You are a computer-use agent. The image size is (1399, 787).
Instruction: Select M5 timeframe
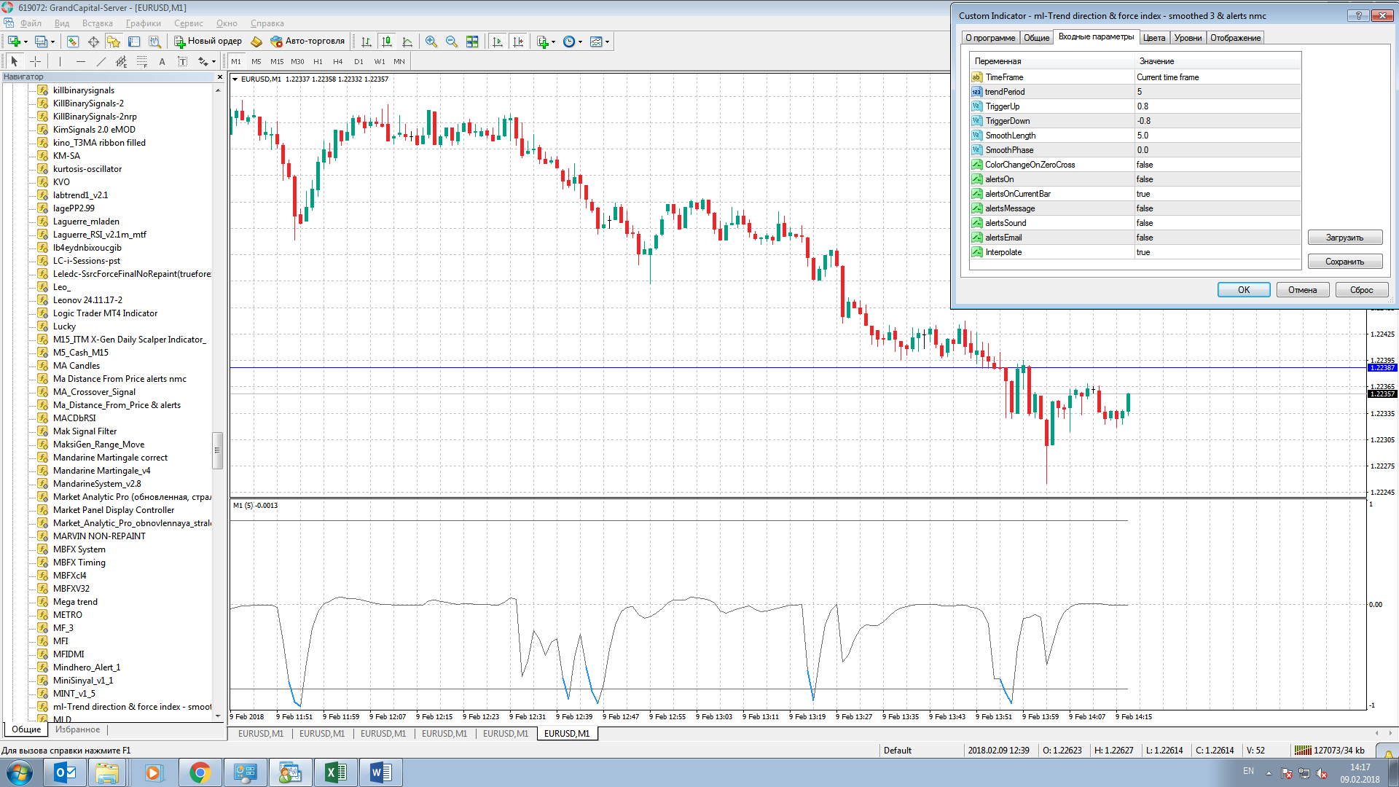pos(256,61)
